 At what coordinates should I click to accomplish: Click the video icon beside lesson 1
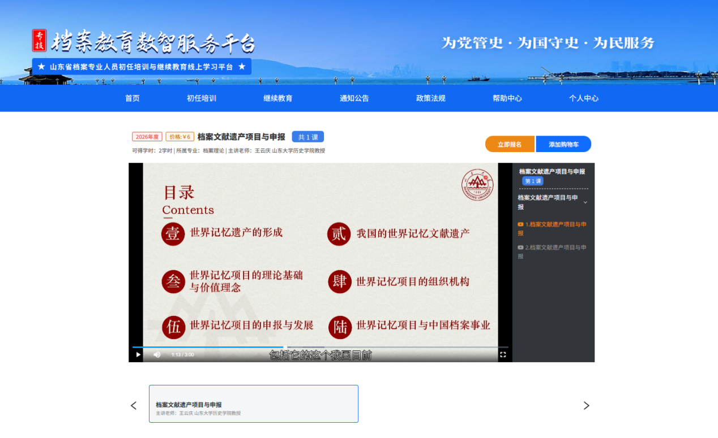click(x=520, y=224)
